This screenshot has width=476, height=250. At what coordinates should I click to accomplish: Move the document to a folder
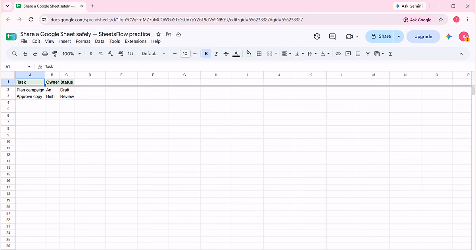[169, 35]
